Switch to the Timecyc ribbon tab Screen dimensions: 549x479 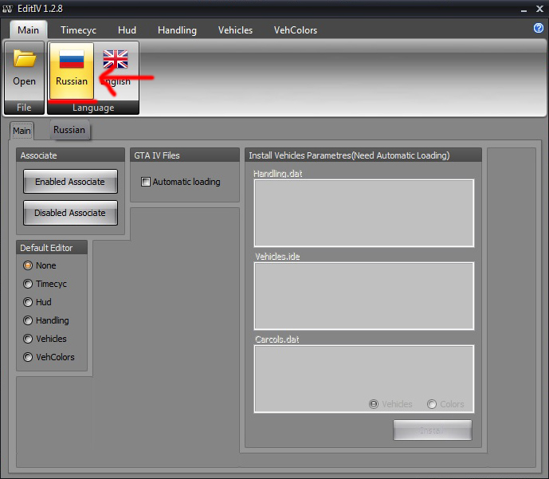tap(78, 30)
